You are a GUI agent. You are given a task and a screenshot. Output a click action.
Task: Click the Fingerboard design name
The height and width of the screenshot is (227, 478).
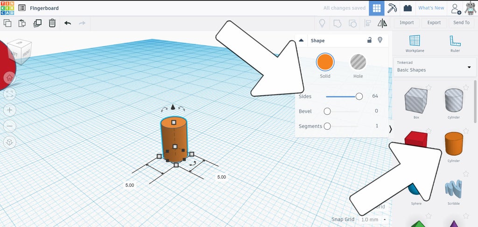click(x=44, y=8)
